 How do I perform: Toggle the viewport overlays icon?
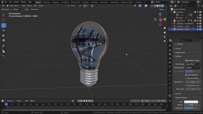click(x=146, y=6)
